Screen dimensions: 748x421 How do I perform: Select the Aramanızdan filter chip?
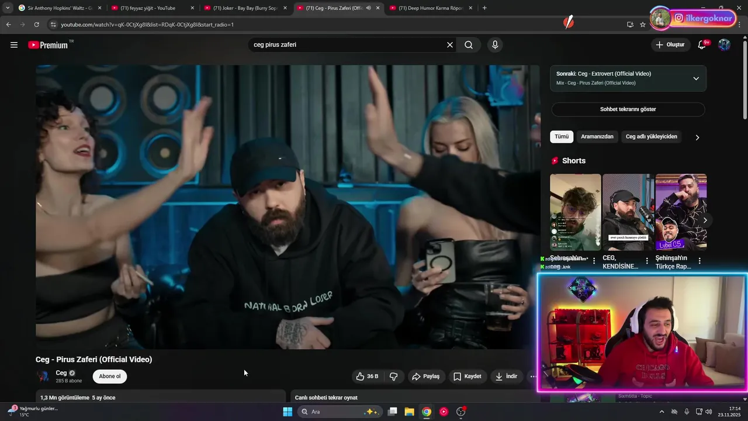point(597,137)
